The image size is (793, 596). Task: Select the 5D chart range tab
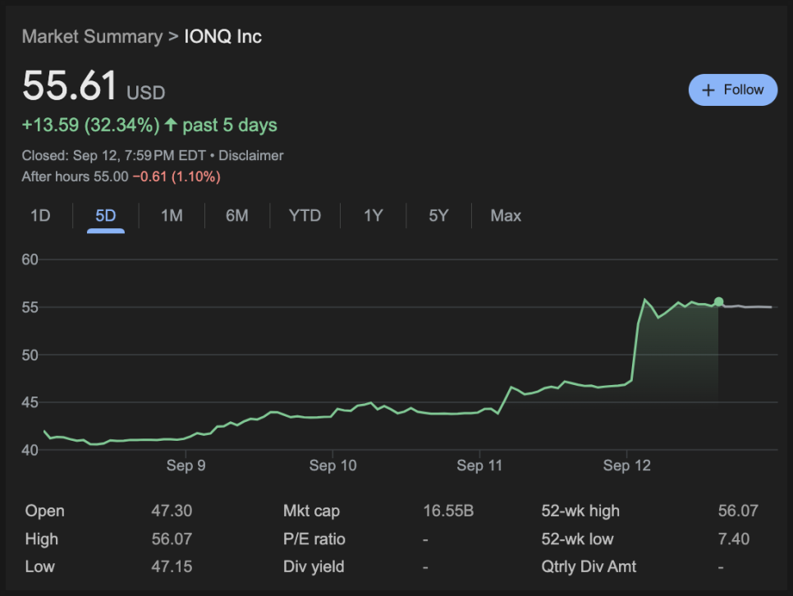point(106,216)
